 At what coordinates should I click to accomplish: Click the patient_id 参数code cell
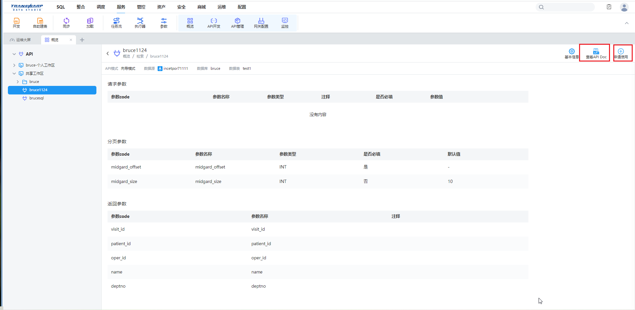(x=121, y=244)
